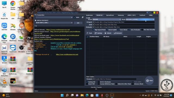This screenshot has height=98, width=174.
Task: Click the browse icon in Preloader field
Action: click(x=94, y=27)
